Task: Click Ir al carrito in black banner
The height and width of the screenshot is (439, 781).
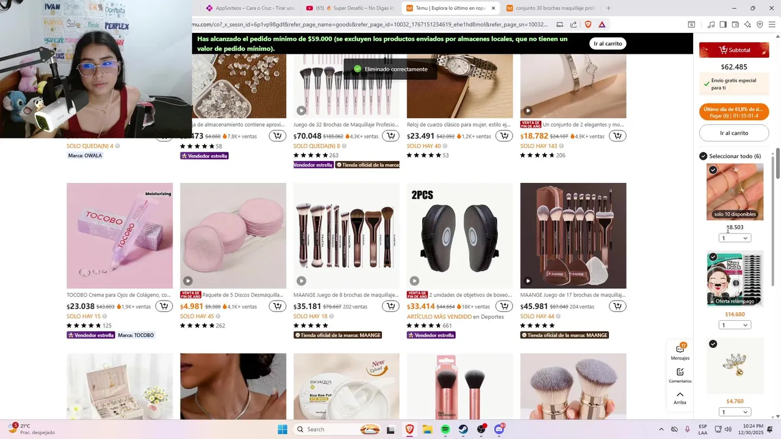Action: click(x=608, y=43)
